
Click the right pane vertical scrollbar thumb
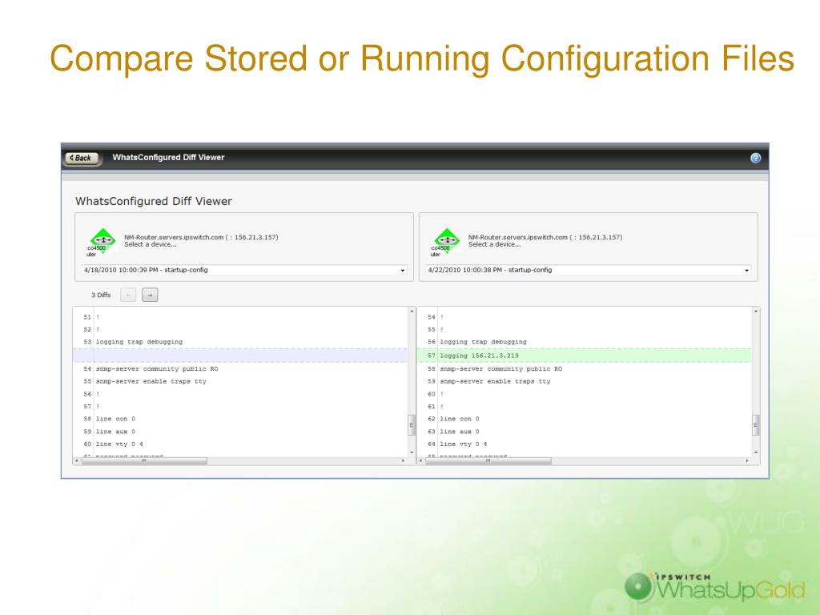coord(755,425)
